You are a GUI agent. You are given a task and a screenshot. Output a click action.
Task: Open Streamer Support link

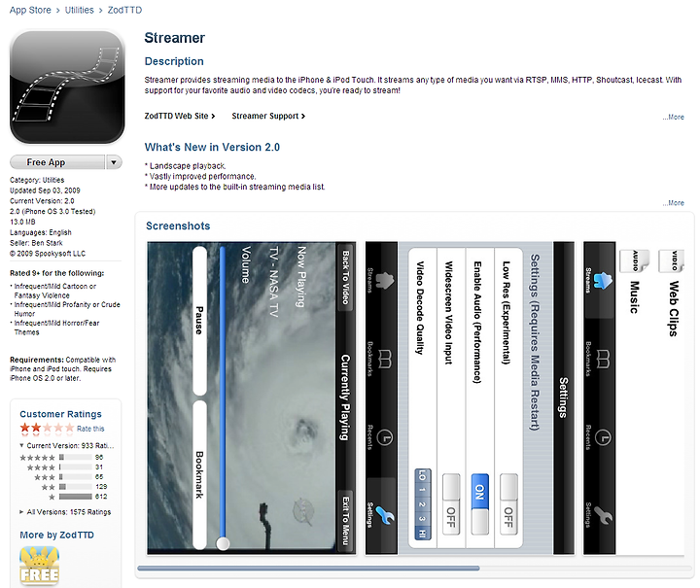tap(268, 116)
